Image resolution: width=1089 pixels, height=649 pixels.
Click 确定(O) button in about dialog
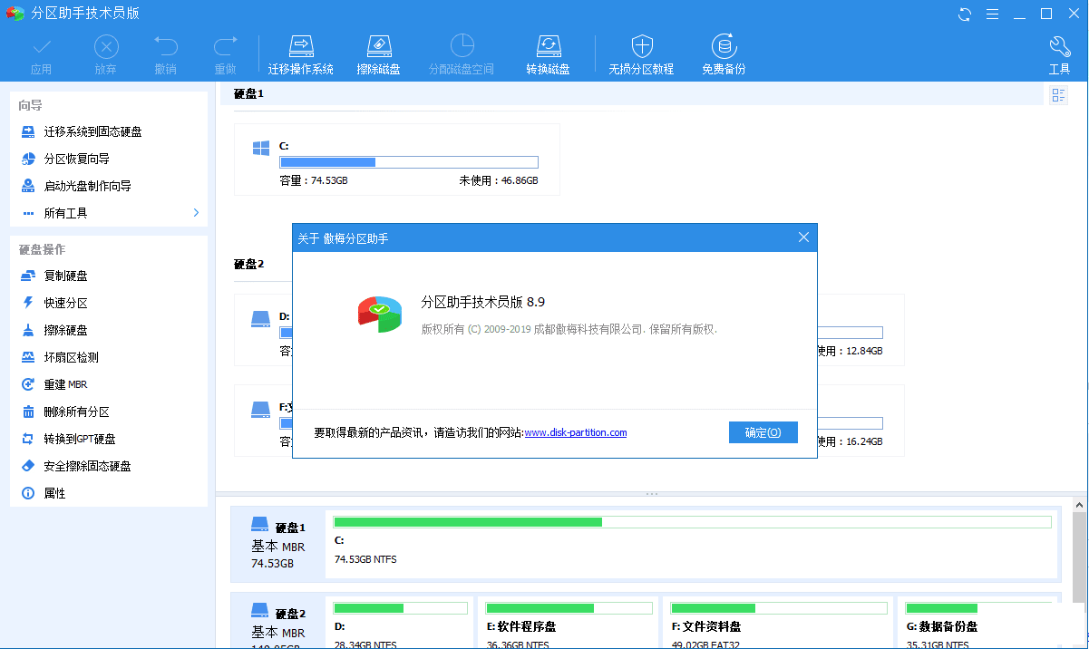tap(763, 432)
